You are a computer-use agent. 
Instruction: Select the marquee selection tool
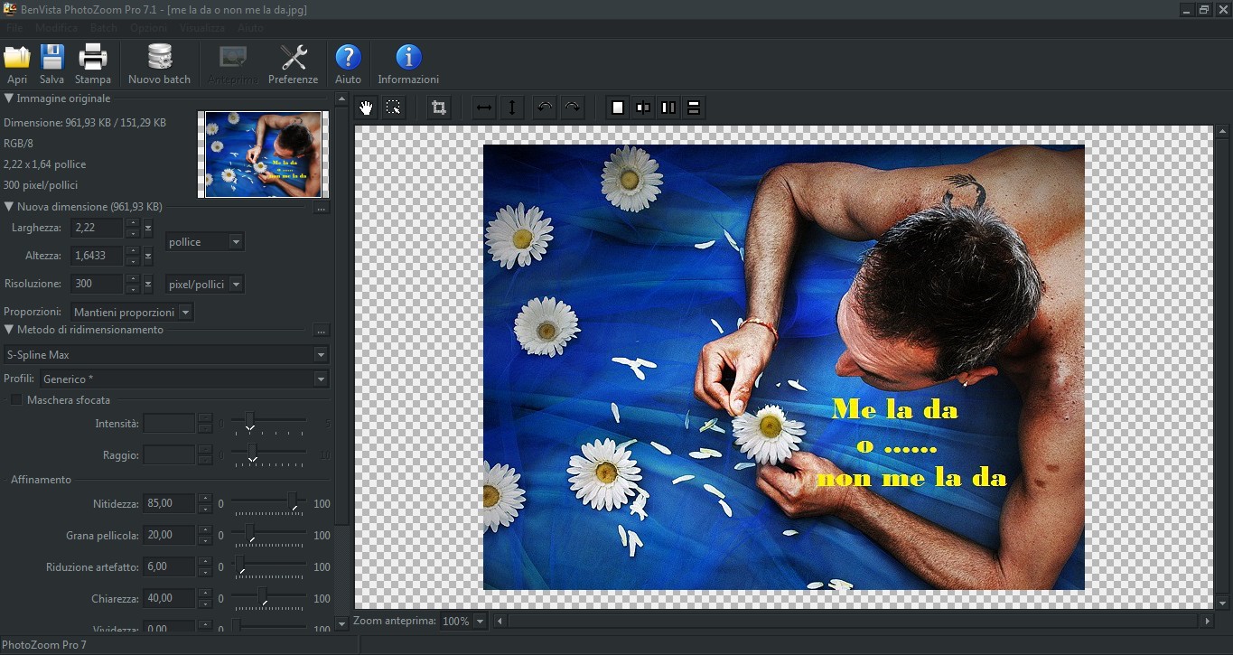(x=393, y=108)
